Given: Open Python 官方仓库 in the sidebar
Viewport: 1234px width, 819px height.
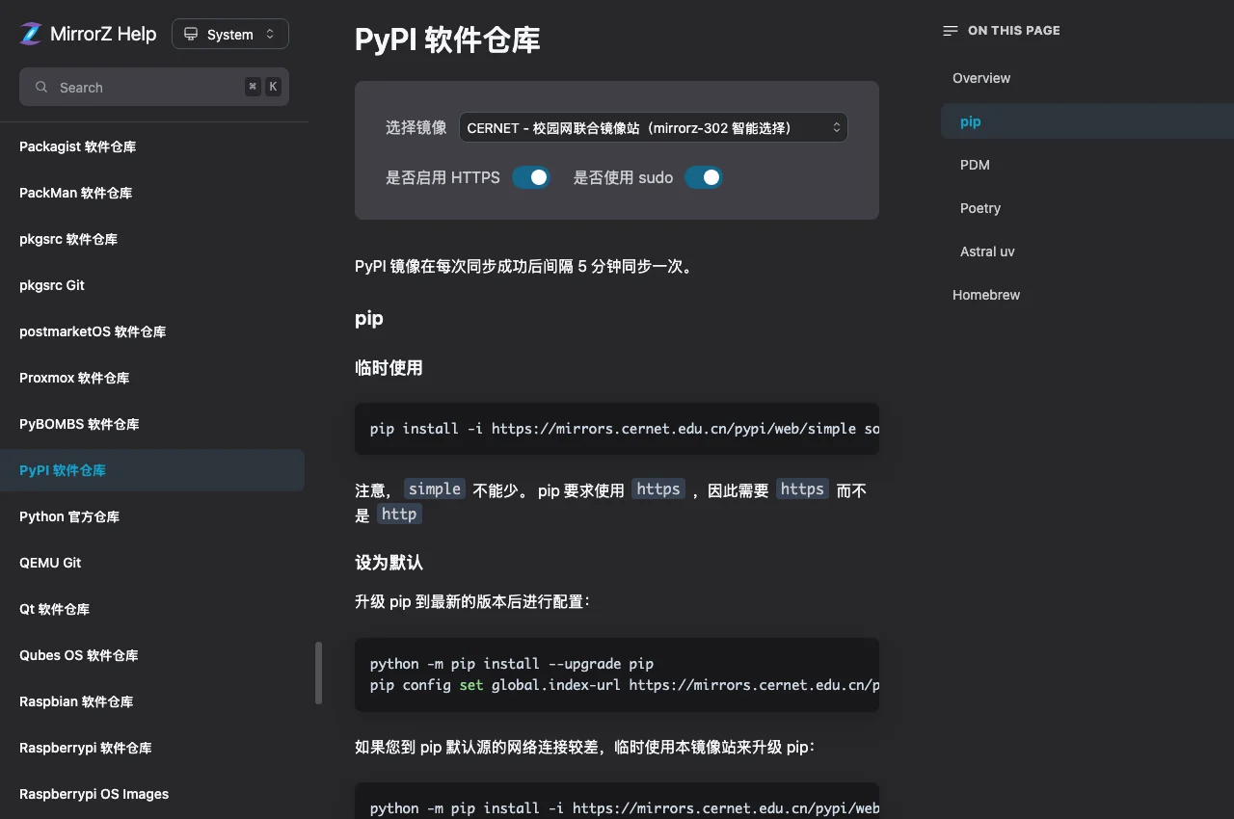Looking at the screenshot, I should pos(69,516).
